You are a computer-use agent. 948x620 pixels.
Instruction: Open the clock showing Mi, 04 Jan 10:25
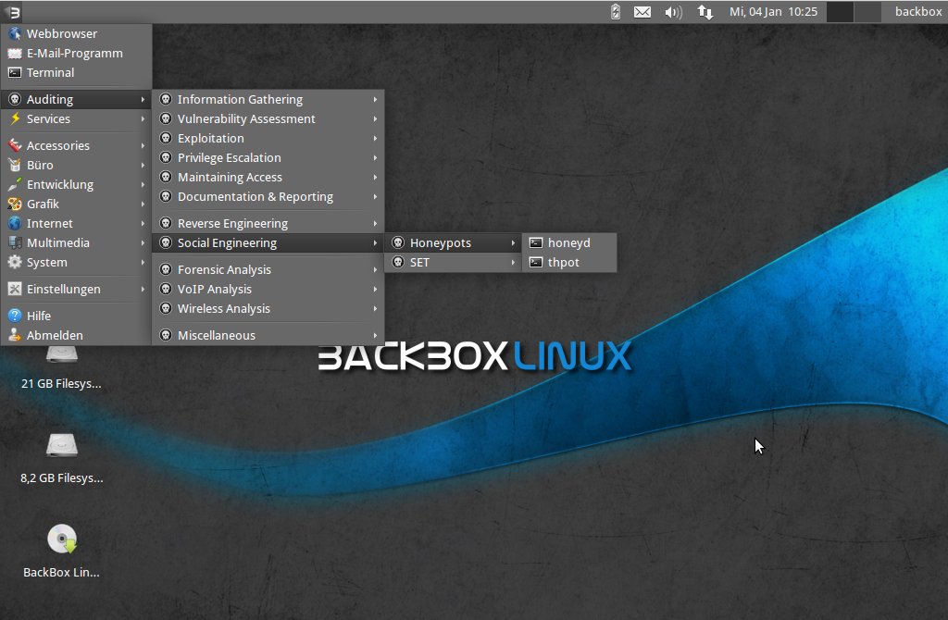(773, 11)
